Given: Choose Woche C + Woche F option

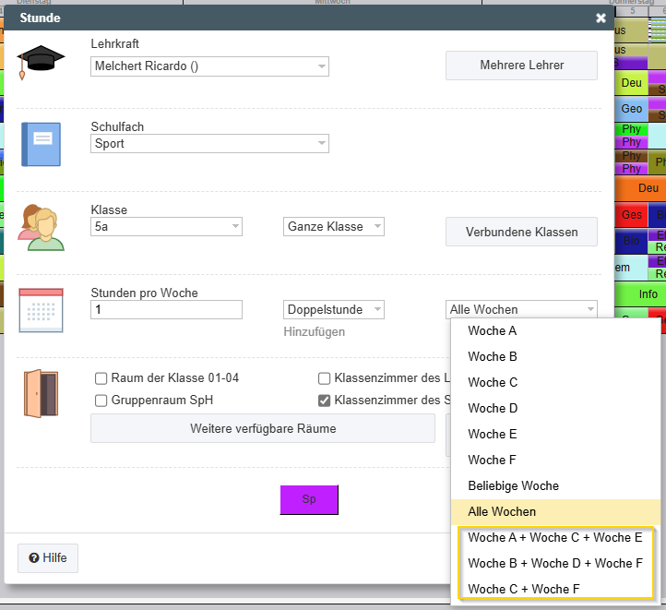Looking at the screenshot, I should (x=555, y=589).
